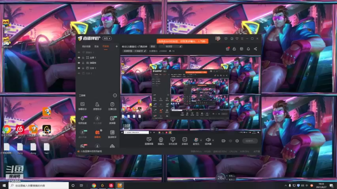Expand the microphone options arrow
Viewport: 337px width, 189px height.
201,140
